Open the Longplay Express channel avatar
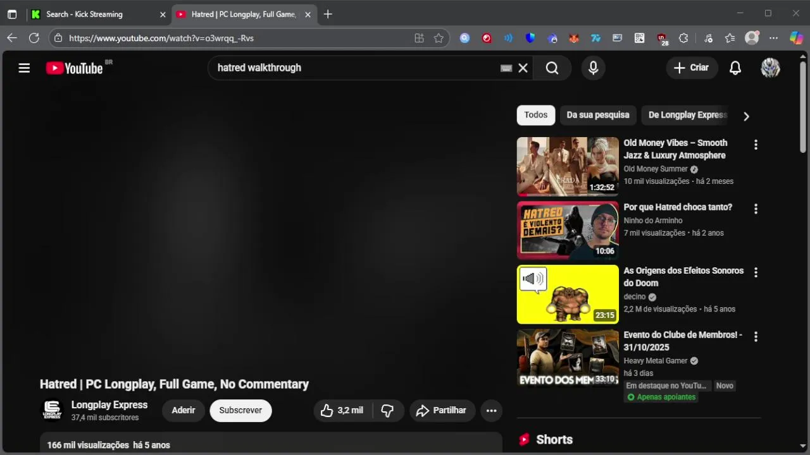The height and width of the screenshot is (455, 810). pos(53,410)
